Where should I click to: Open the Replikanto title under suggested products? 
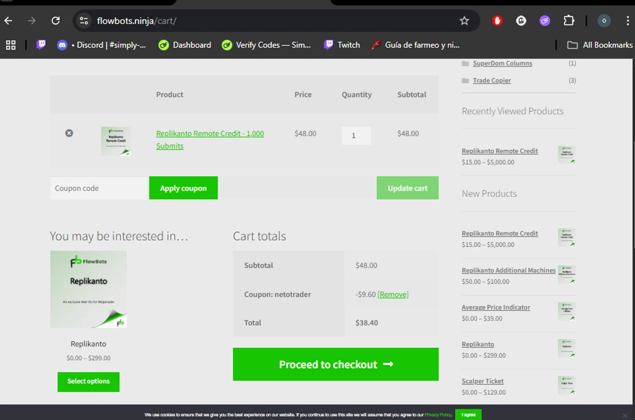coord(88,344)
